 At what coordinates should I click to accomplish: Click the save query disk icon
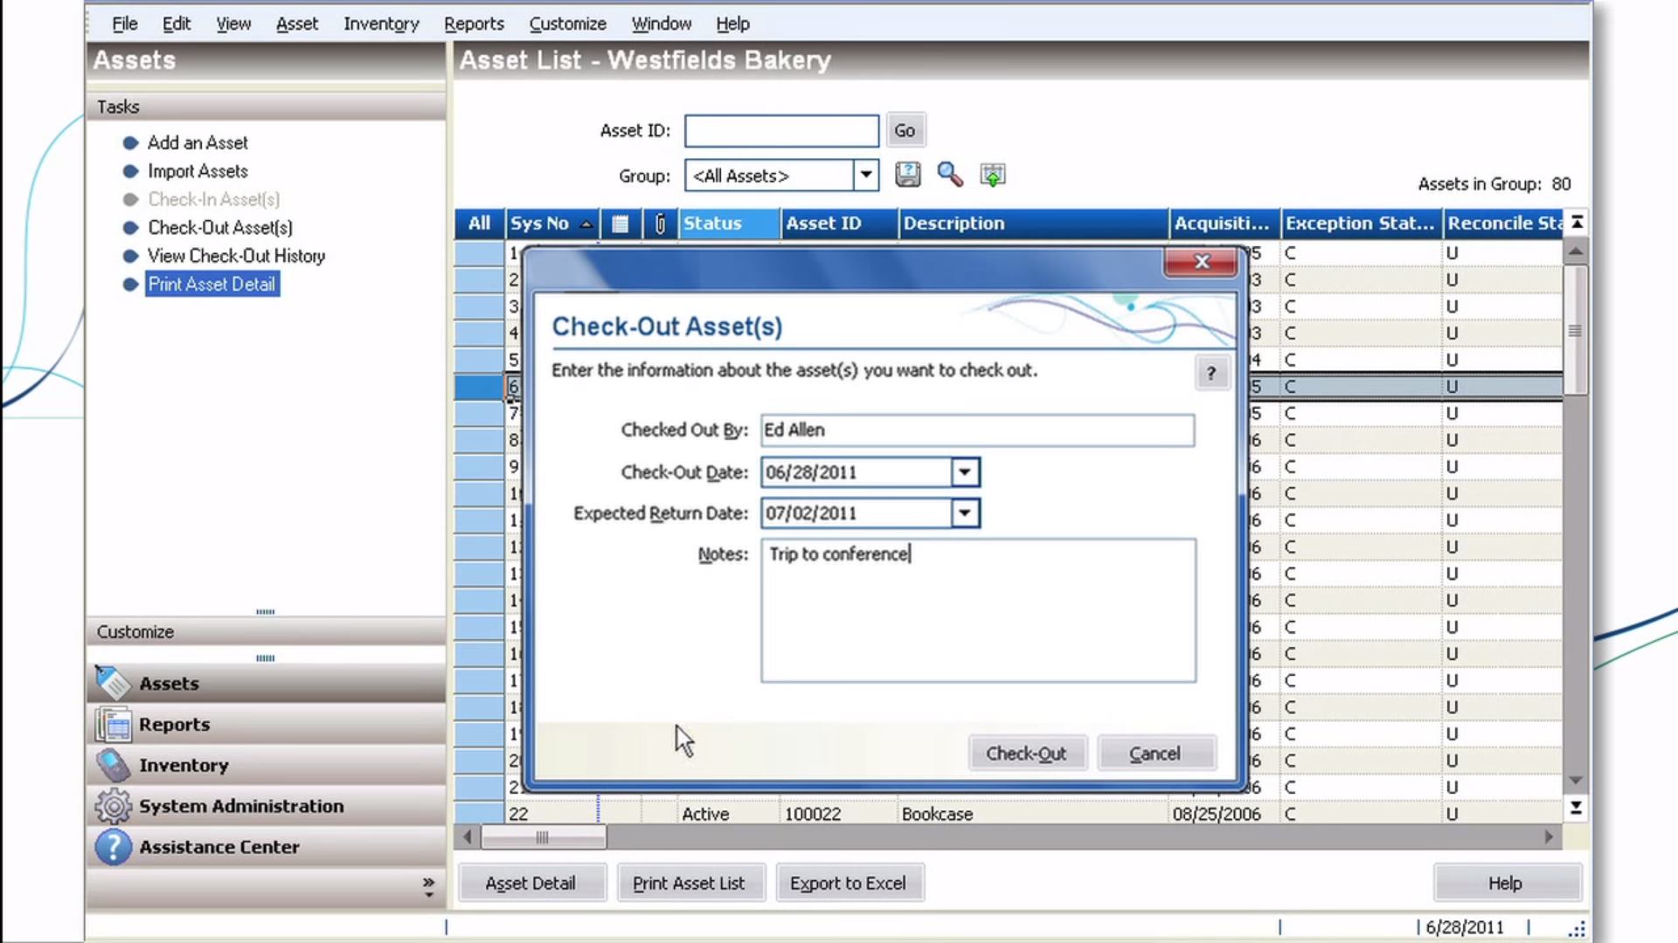907,175
